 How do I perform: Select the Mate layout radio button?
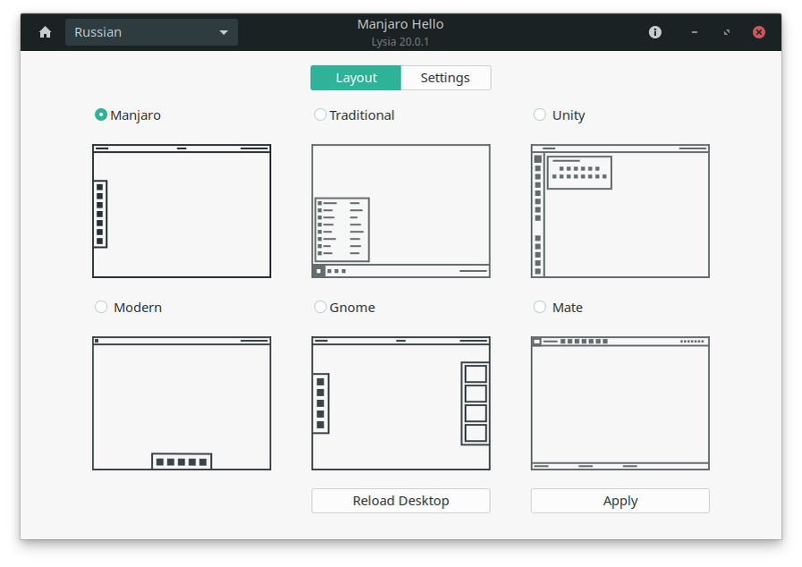coord(540,307)
